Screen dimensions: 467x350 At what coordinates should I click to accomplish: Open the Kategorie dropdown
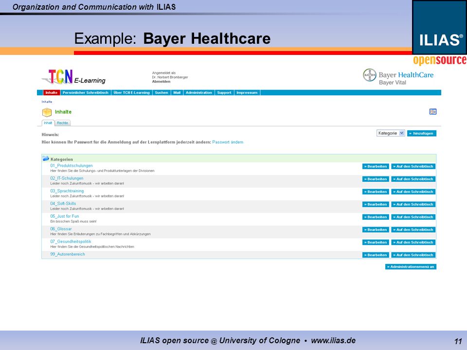click(391, 133)
